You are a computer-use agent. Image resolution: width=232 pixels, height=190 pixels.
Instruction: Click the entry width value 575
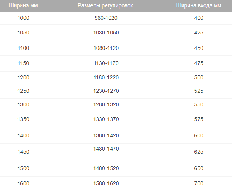click(x=199, y=119)
